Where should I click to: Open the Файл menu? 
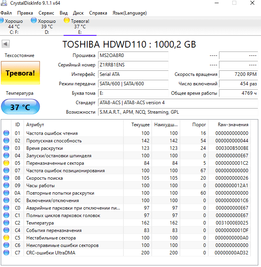[x=6, y=13]
